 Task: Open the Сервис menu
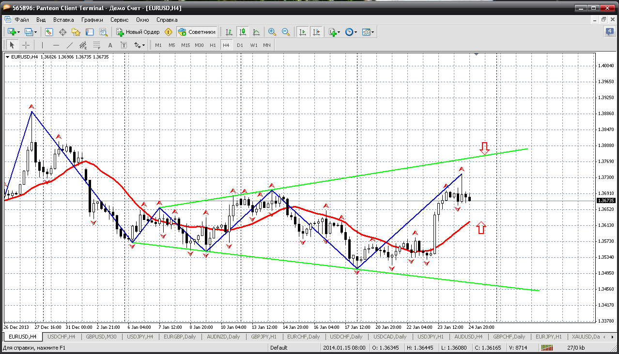click(x=119, y=20)
